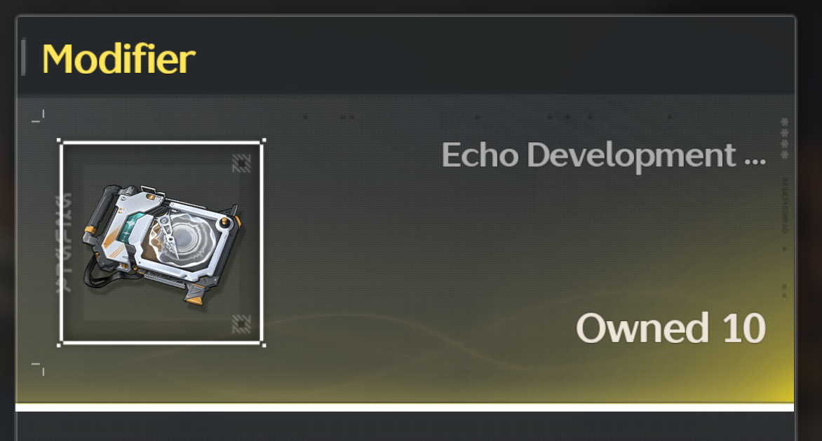Viewport: 822px width, 441px height.
Task: Click the vertical gray bar beside the Modifier title
Action: pyautogui.click(x=23, y=57)
